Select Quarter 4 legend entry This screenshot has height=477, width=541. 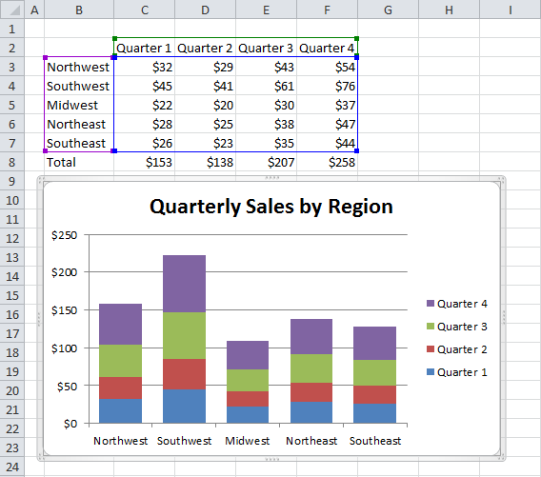pyautogui.click(x=457, y=304)
